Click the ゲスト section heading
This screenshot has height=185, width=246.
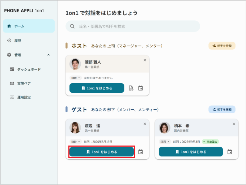79,109
